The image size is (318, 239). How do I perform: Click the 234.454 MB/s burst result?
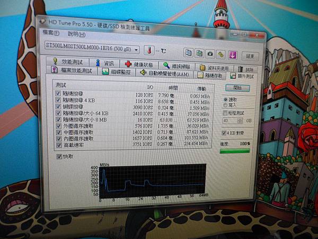(196, 143)
